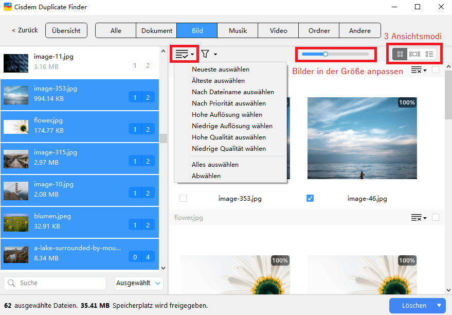
Task: Check the image-353.jpg checkbox
Action: 183,198
